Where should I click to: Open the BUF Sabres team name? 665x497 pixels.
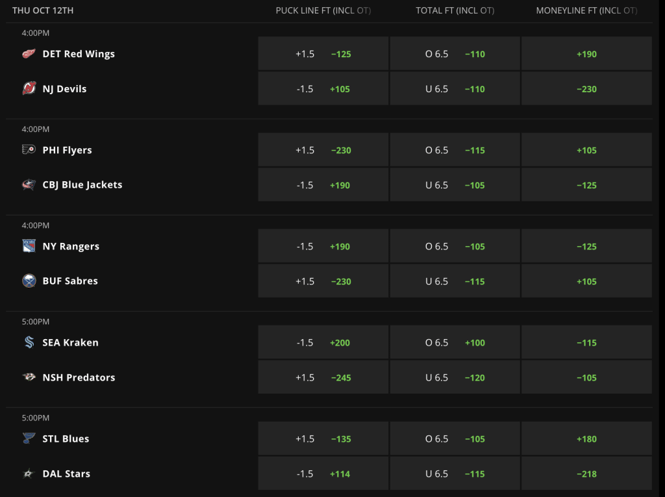coord(70,281)
